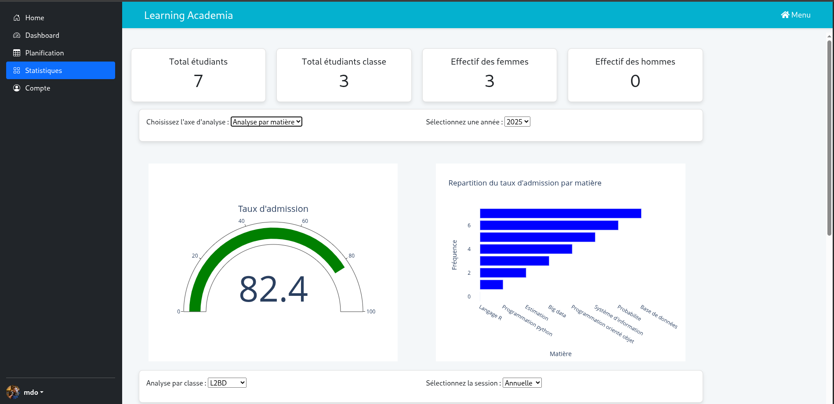Screen dimensions: 834x404
Task: Go to the Dashboard menu item
Action: (x=42, y=35)
